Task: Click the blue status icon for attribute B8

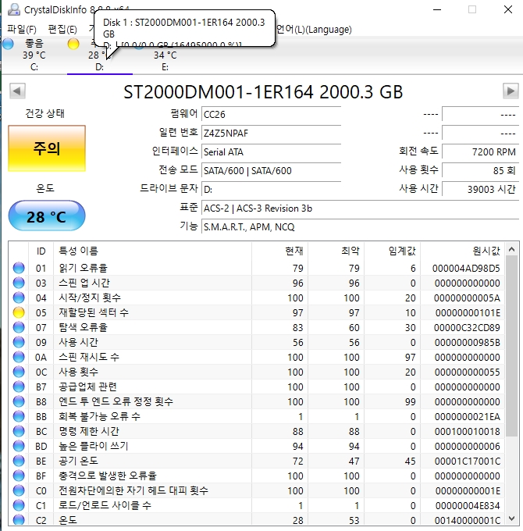Action: [19, 401]
